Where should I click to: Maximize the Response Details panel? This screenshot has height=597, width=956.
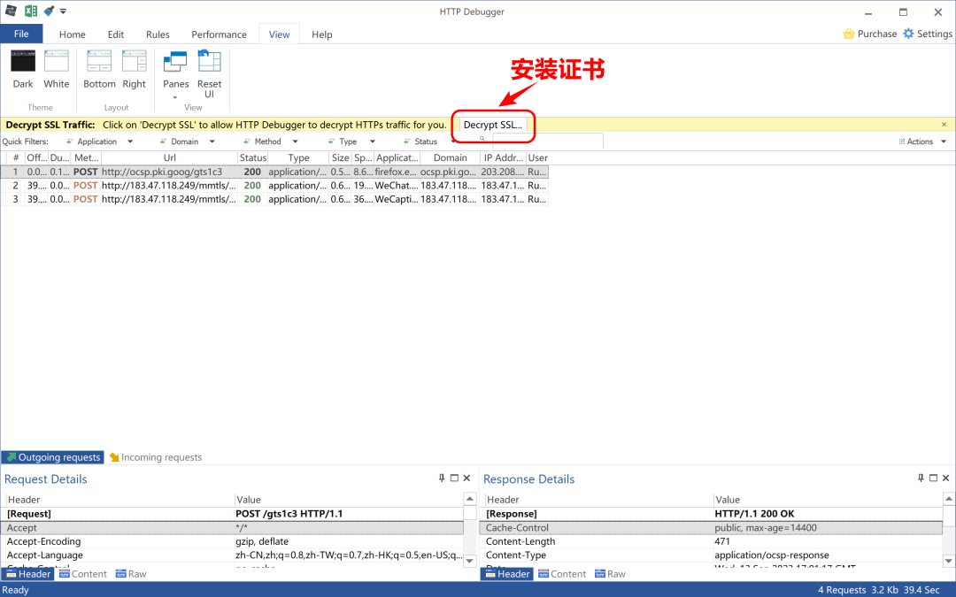pos(934,478)
